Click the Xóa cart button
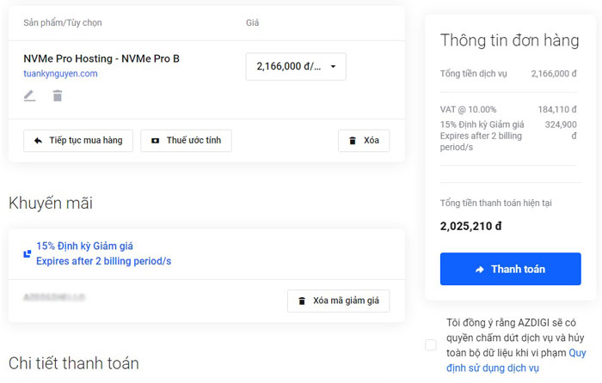602x383 pixels. (x=363, y=140)
